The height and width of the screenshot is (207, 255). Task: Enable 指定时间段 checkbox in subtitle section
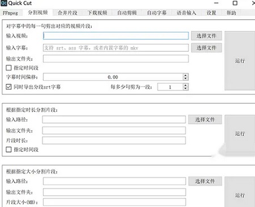[8, 68]
